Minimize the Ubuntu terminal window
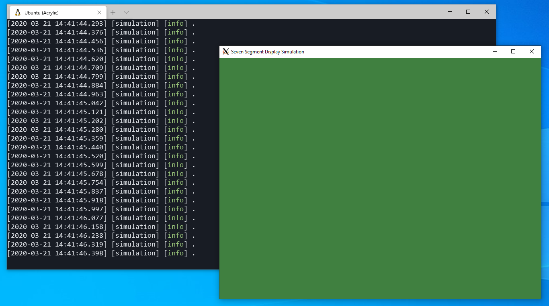This screenshot has height=306, width=549. click(x=450, y=12)
